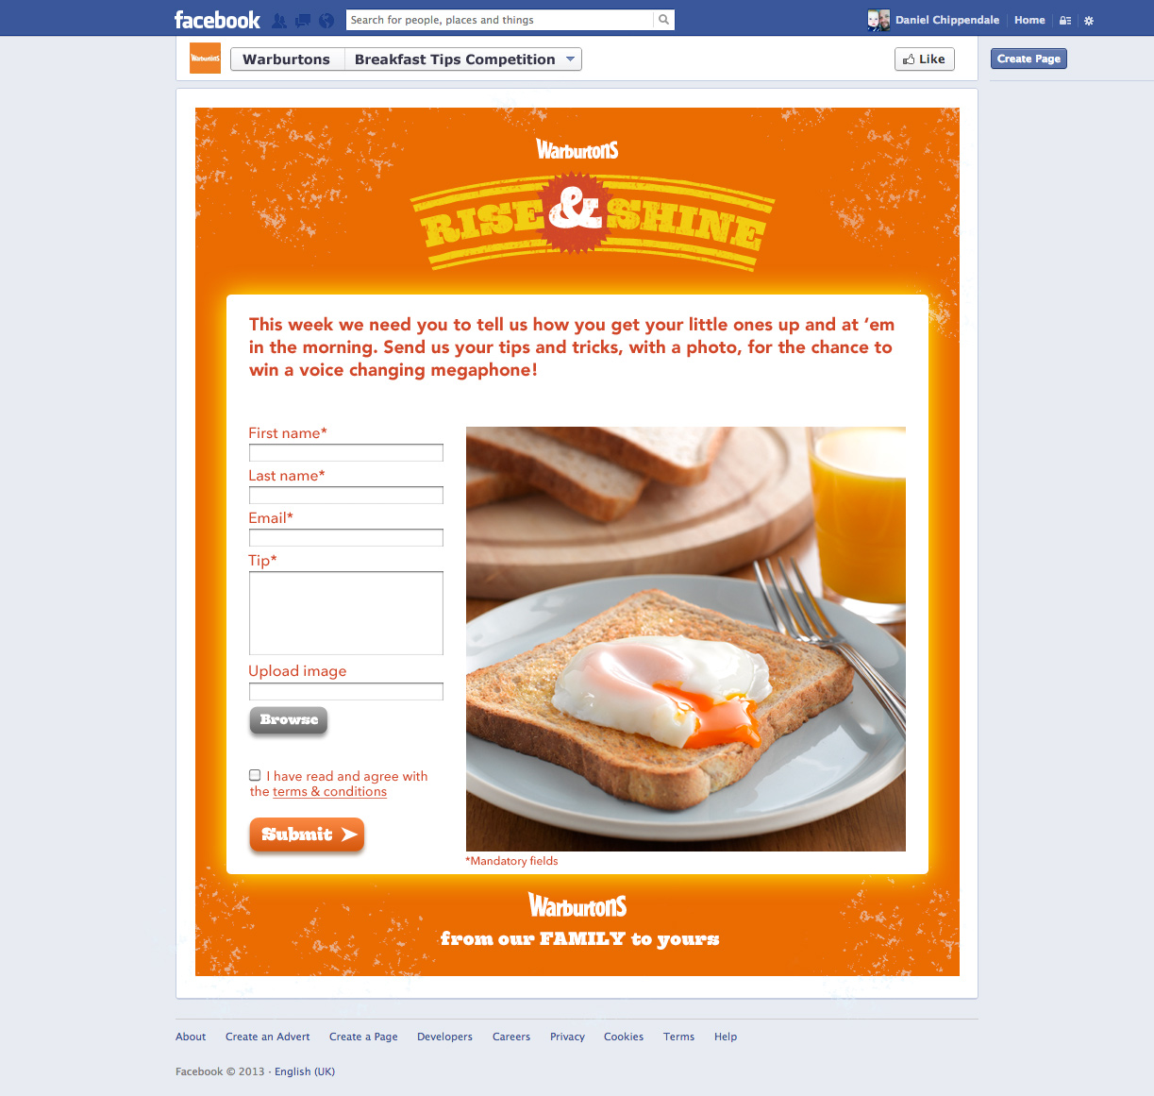Like the Warburtons page

(x=925, y=59)
